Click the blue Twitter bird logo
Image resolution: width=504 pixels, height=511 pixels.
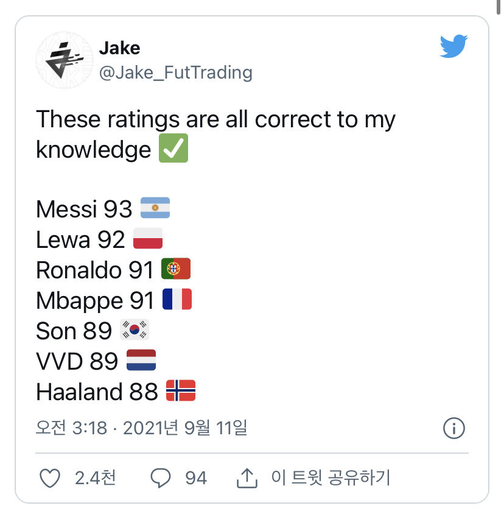453,46
